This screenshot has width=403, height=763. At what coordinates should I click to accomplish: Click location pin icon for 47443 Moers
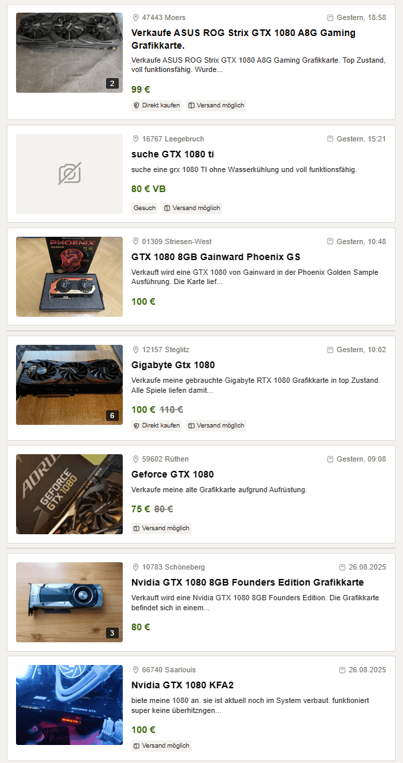pos(136,17)
